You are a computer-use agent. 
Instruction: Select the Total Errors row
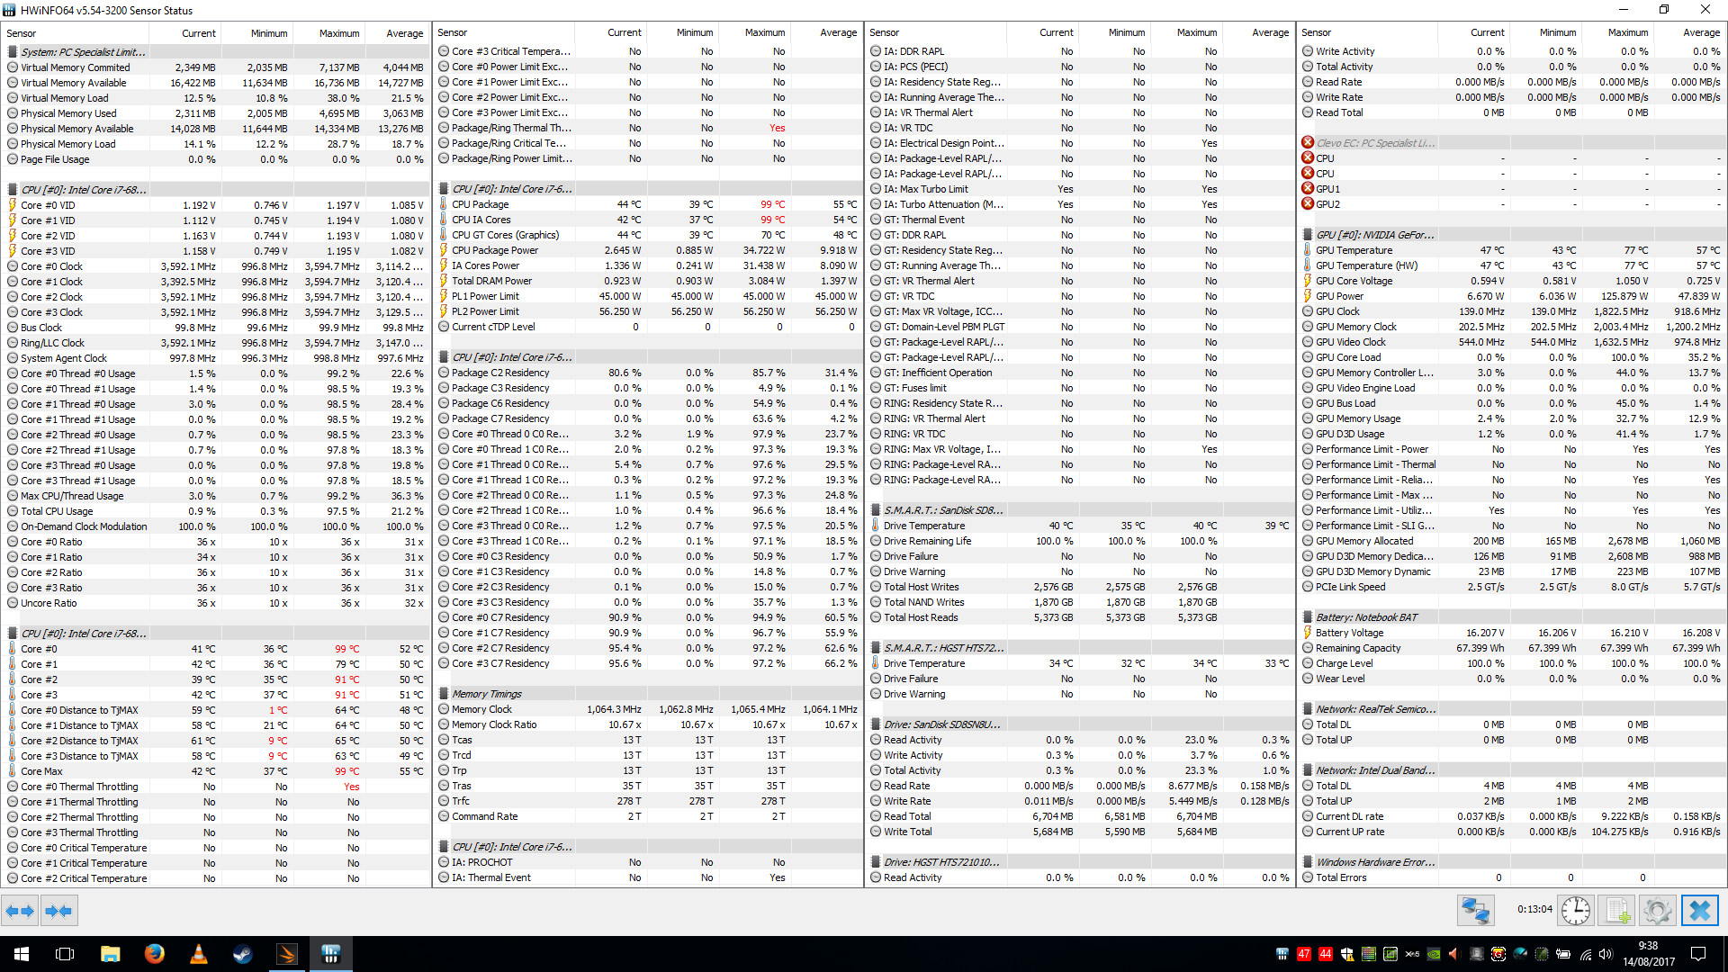[1511, 877]
